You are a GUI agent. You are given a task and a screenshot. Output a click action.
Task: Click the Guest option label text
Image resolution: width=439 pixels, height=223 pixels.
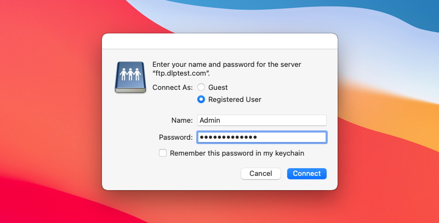click(x=218, y=87)
